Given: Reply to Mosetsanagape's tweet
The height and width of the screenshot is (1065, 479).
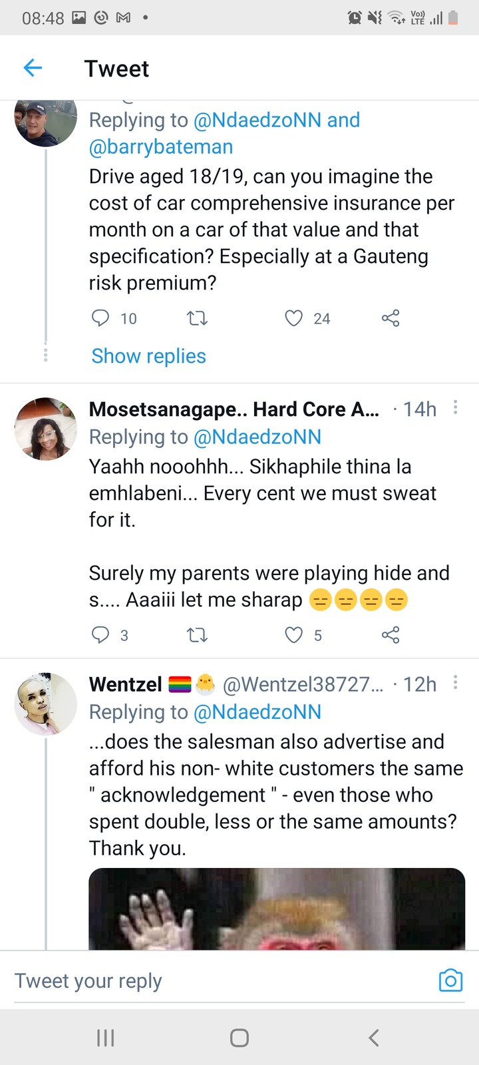Looking at the screenshot, I should click(x=100, y=635).
